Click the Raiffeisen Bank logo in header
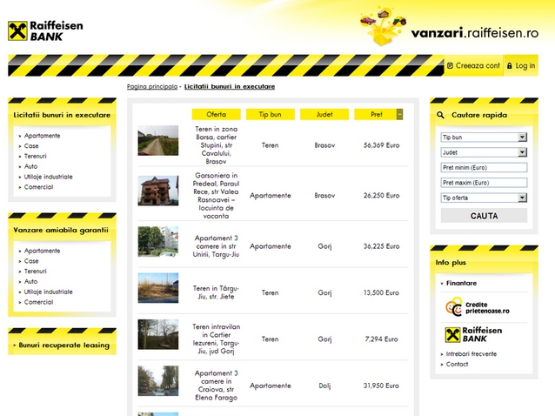The image size is (555, 416). click(45, 30)
